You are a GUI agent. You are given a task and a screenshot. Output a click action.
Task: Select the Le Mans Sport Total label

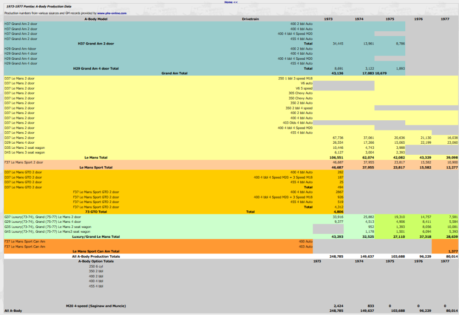click(x=96, y=168)
